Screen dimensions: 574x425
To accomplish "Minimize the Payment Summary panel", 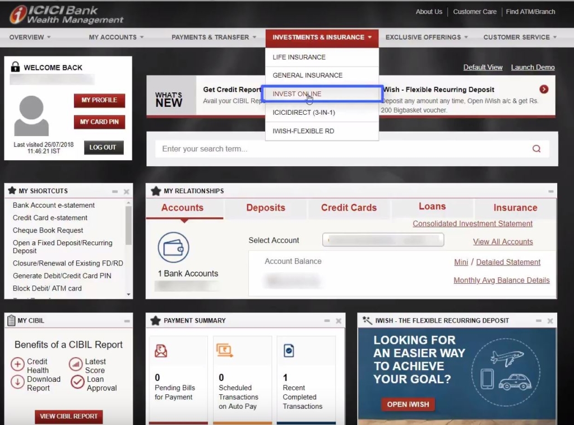I will click(327, 321).
